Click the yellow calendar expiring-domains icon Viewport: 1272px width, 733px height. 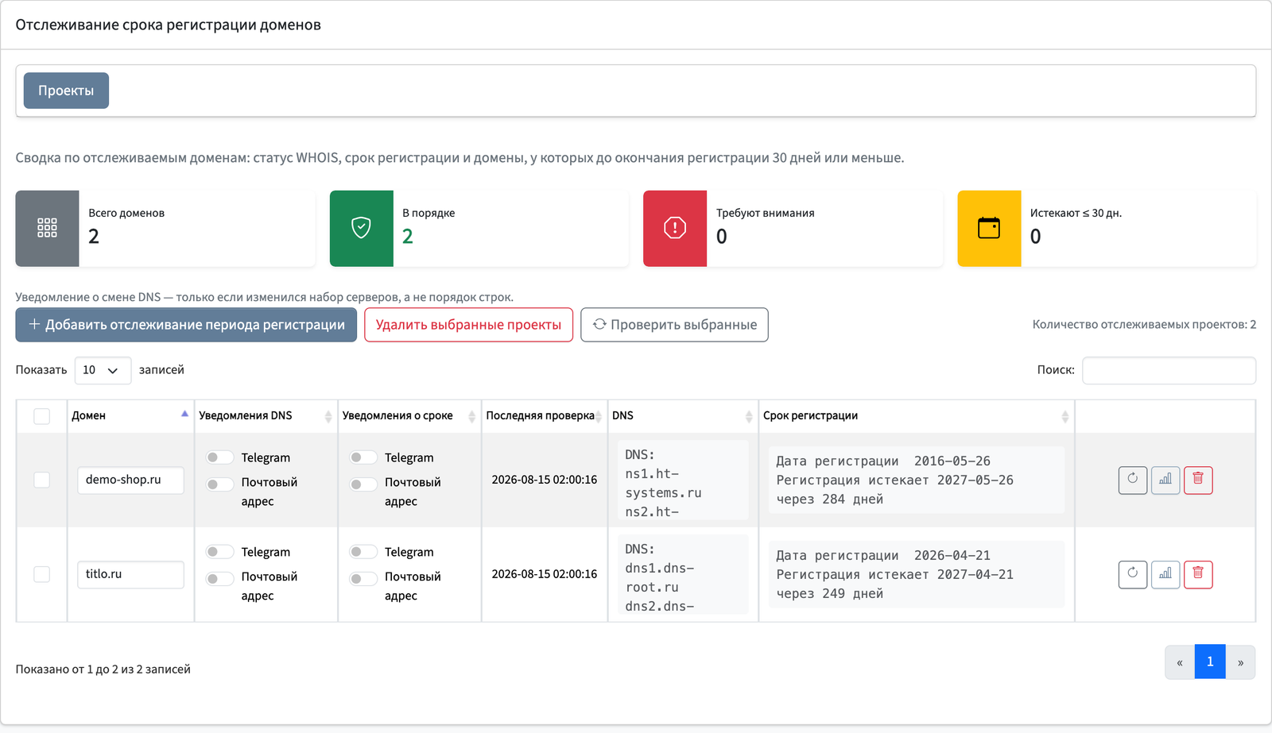click(989, 228)
